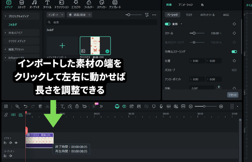252x162 pixels.
Task: Expand 共有メディア section
Action: [x=5, y=33]
